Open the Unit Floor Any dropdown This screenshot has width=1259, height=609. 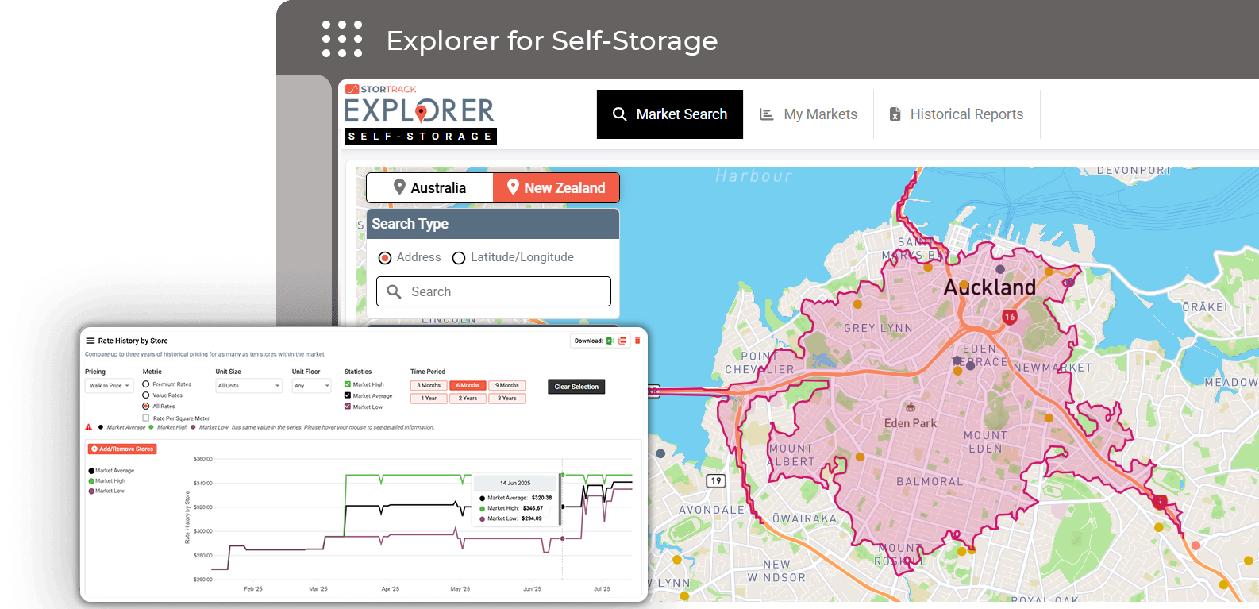311,386
